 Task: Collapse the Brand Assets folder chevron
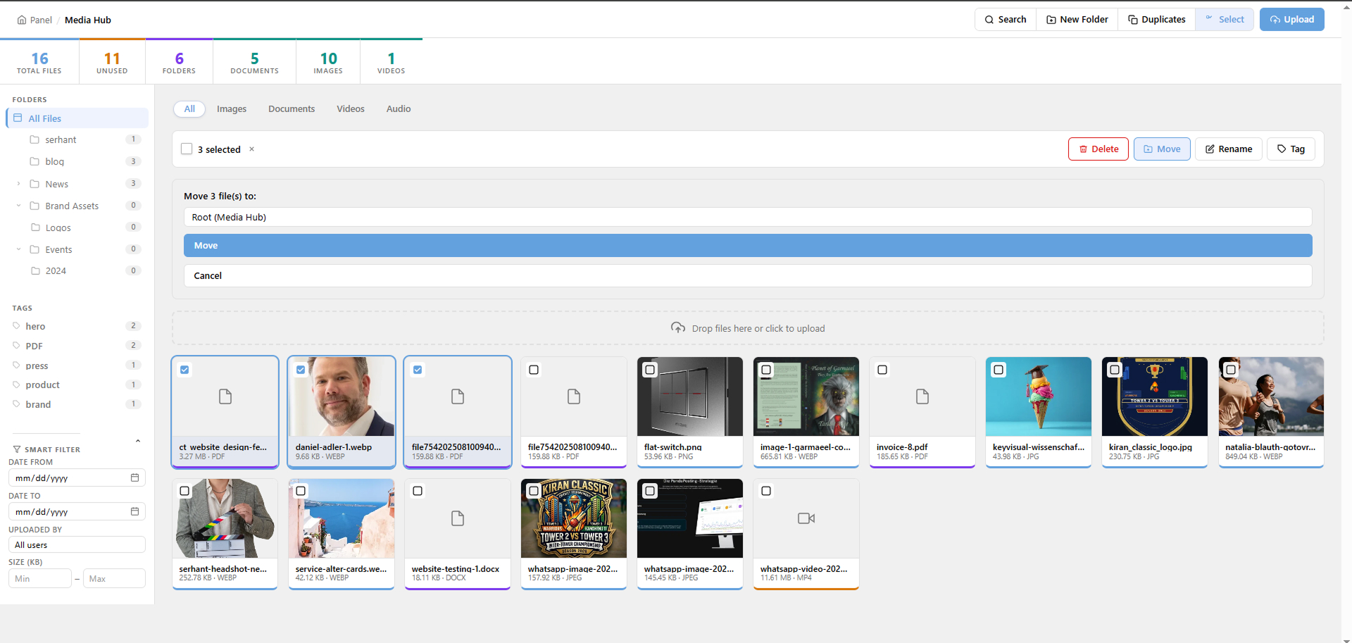point(18,206)
